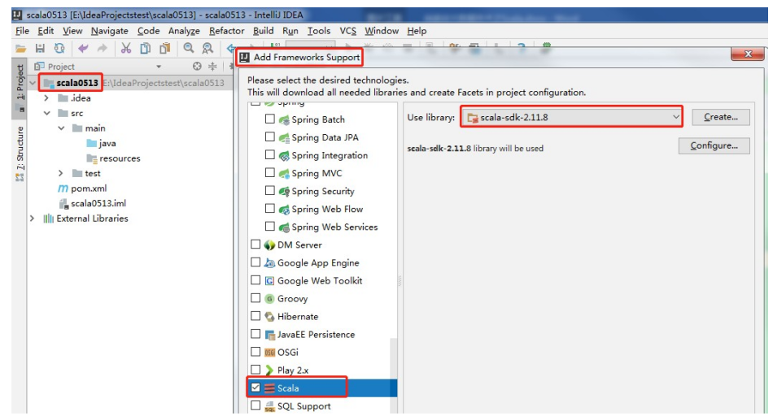The height and width of the screenshot is (420, 773).
Task: Open the File menu
Action: click(22, 31)
